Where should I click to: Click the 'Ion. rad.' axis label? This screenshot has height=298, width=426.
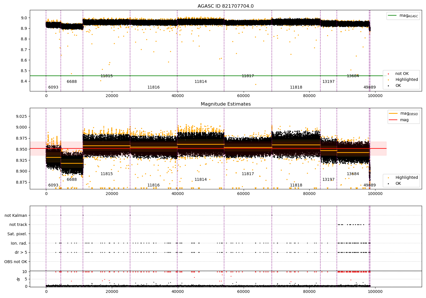click(19, 243)
